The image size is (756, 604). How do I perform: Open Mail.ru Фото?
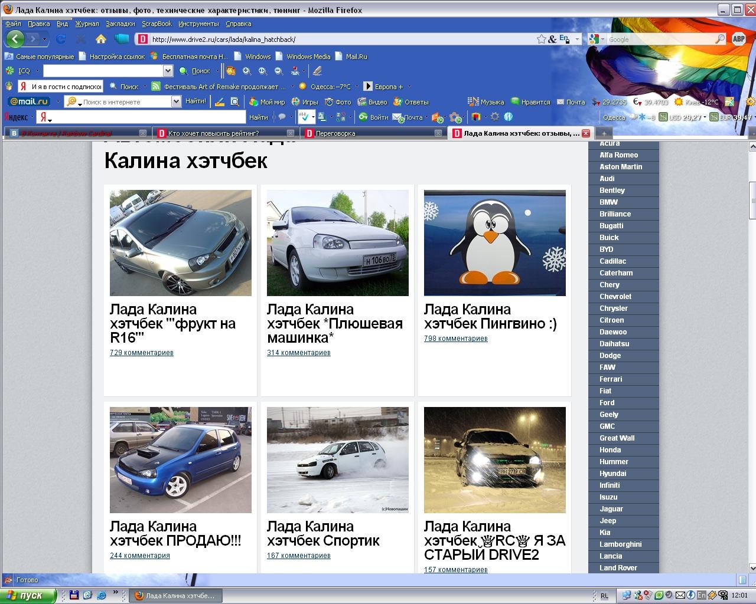[338, 101]
